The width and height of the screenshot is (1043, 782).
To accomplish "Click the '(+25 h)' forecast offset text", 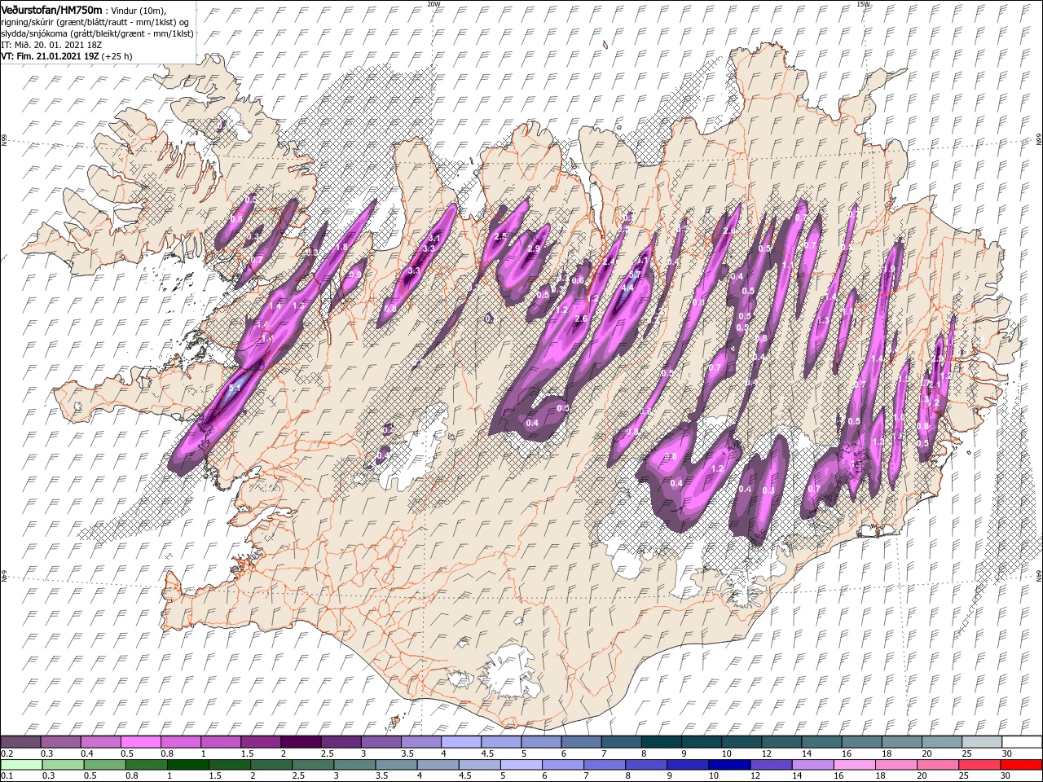I will [x=117, y=56].
